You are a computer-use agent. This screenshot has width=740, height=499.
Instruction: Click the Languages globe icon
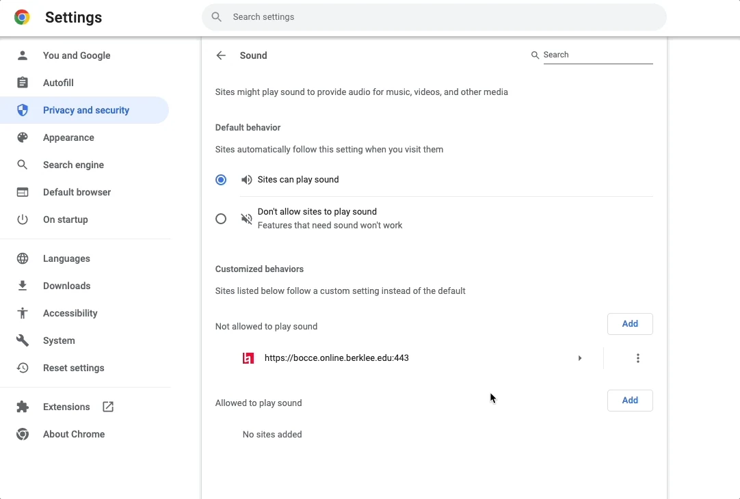click(x=22, y=258)
